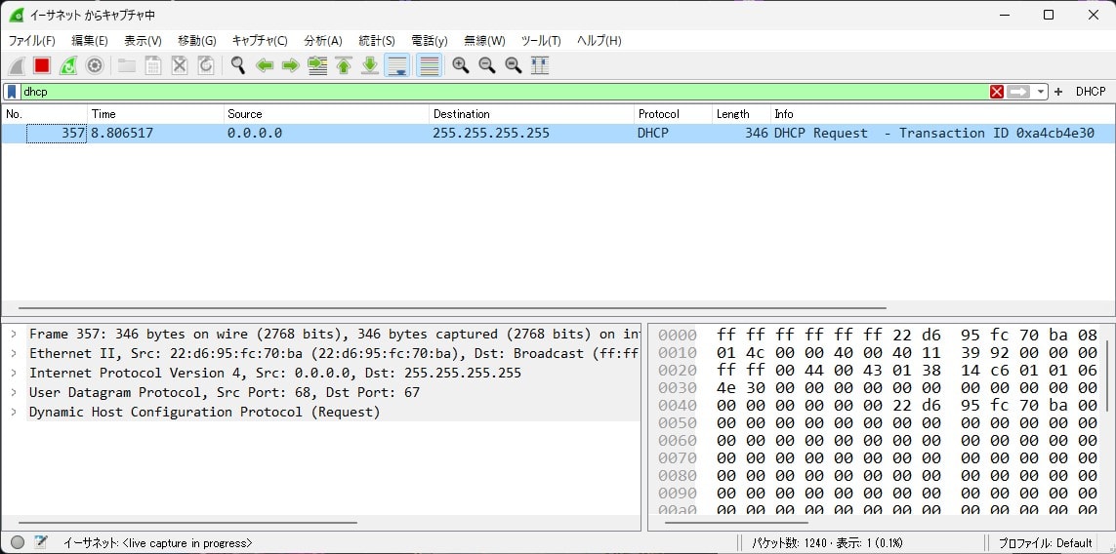Image resolution: width=1116 pixels, height=554 pixels.
Task: Go back to the previous packet
Action: (265, 66)
